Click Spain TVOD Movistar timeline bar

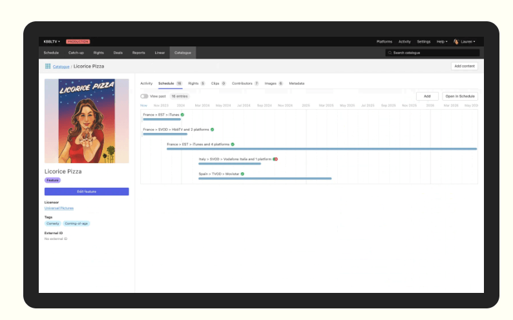point(265,179)
